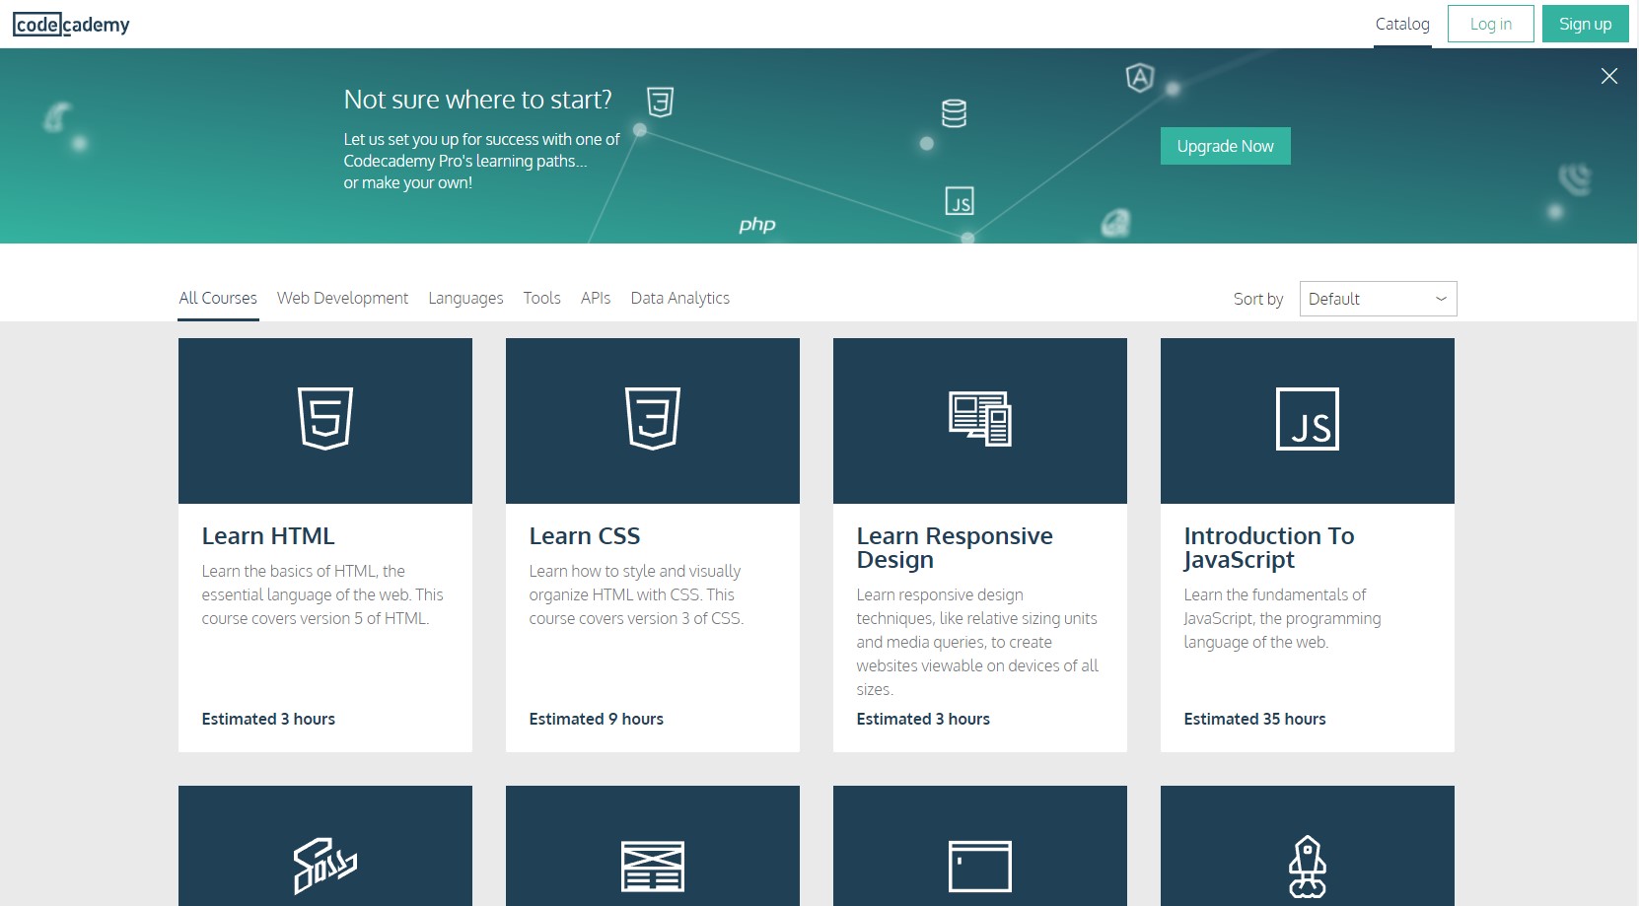Click the php logo in banner
The width and height of the screenshot is (1639, 906).
(x=757, y=225)
